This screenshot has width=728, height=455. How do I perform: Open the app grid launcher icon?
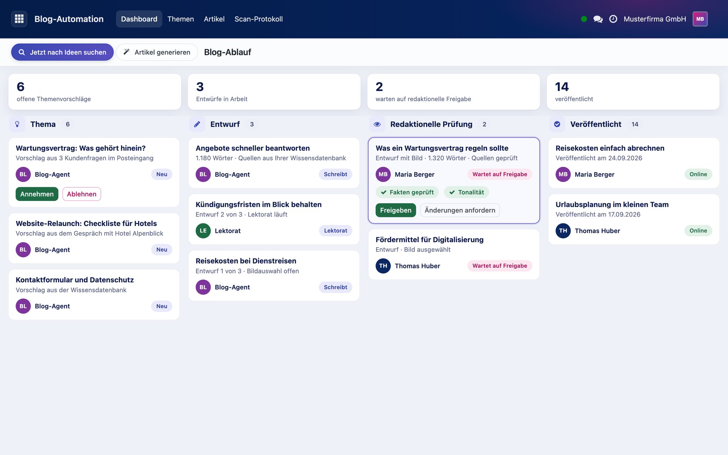pyautogui.click(x=19, y=19)
